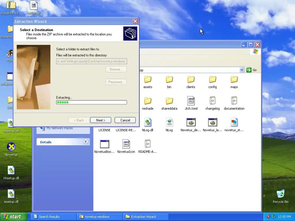The image size is (295, 221).
Task: Select the NLog config file icon
Action: (x=169, y=123)
